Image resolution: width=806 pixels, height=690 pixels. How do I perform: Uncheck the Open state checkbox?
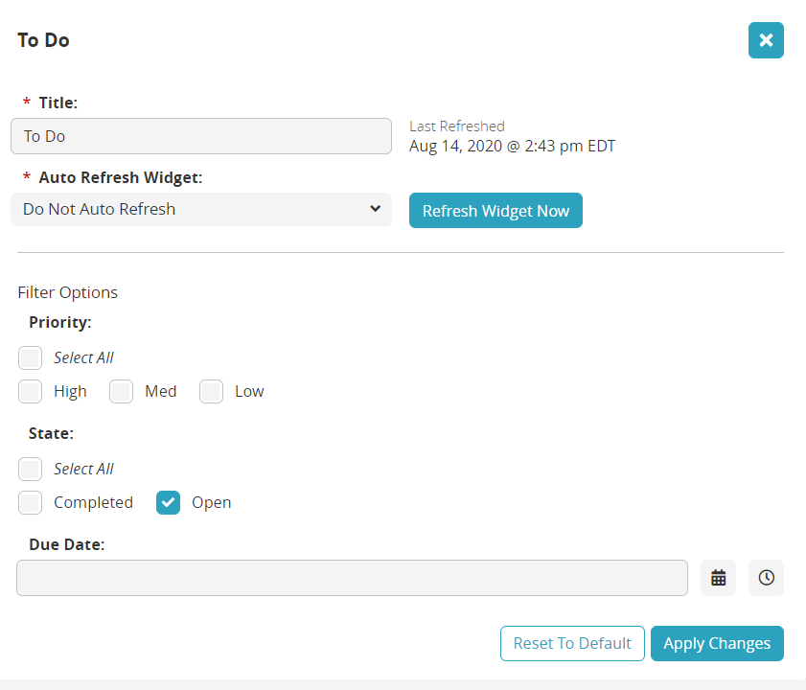point(169,502)
